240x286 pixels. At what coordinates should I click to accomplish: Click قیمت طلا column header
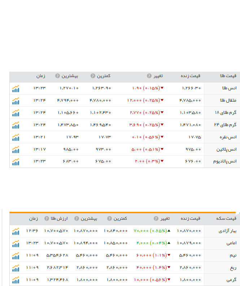[228, 76]
